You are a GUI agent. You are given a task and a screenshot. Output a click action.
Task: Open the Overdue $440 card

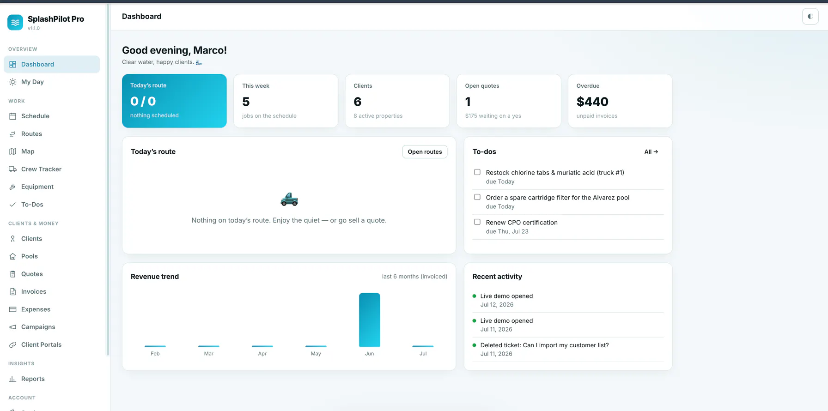coord(620,101)
